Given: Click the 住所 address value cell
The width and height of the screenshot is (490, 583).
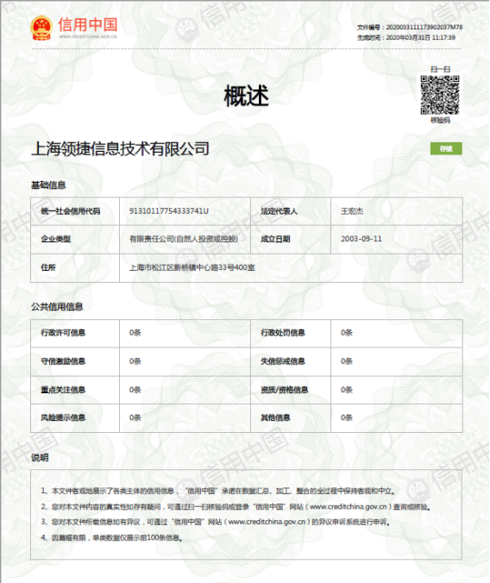Looking at the screenshot, I should click(291, 267).
